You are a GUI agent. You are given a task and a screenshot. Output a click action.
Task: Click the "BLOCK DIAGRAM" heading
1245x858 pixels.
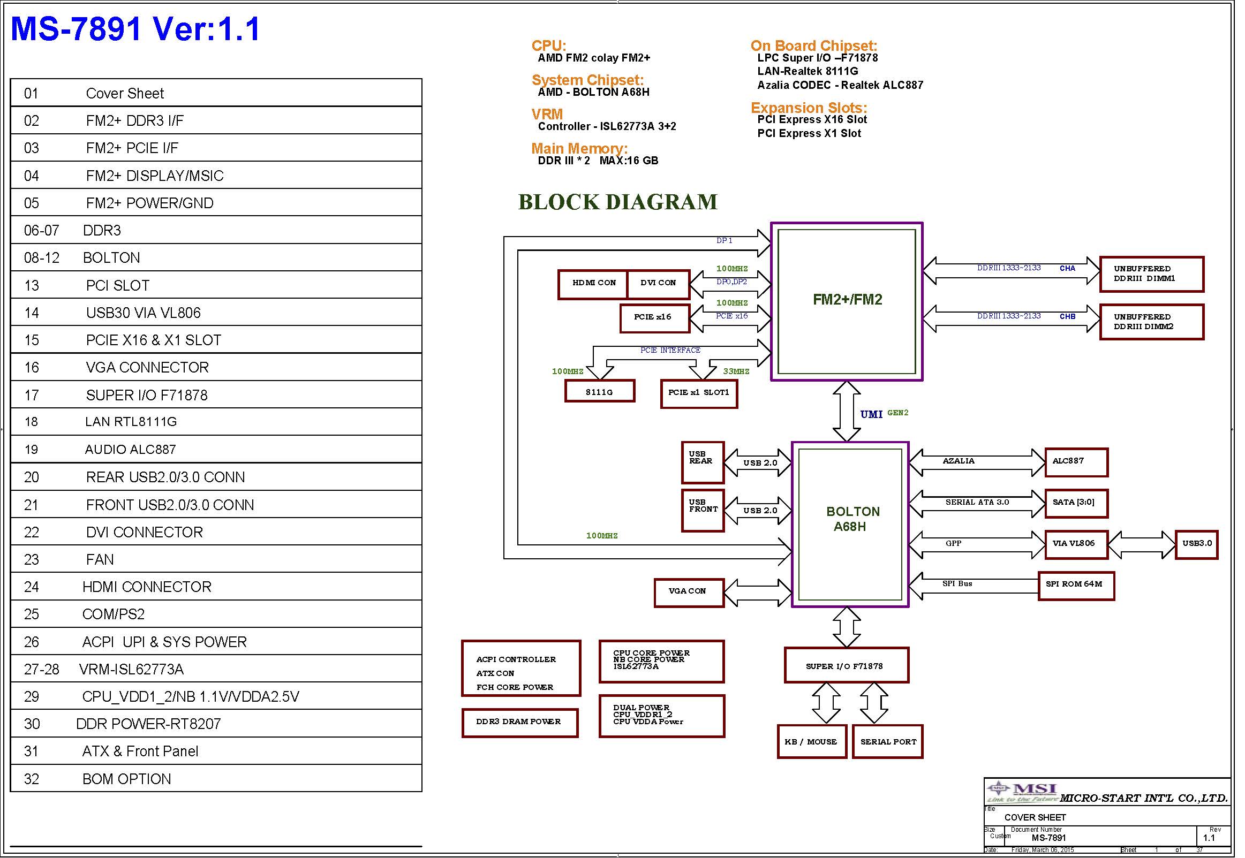point(618,202)
